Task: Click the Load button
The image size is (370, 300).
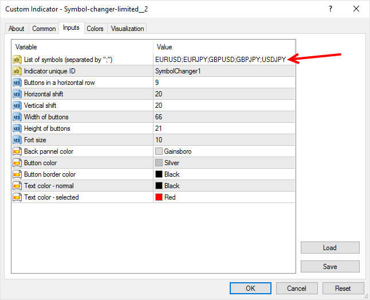Action: 330,248
